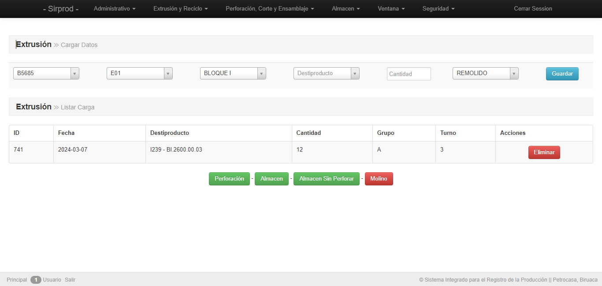The height and width of the screenshot is (286, 602).
Task: Click the Listar Carga heading text
Action: point(78,107)
